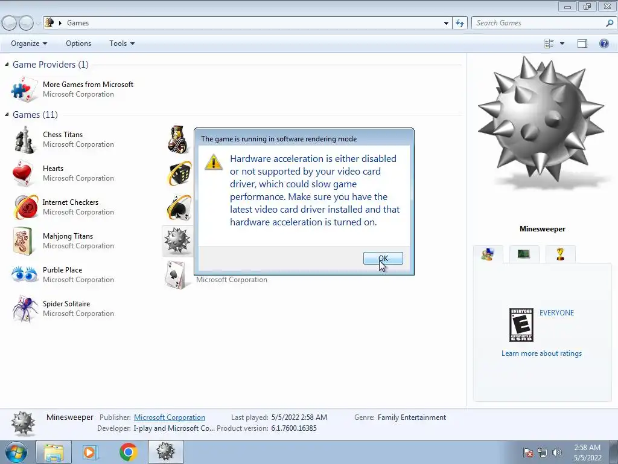The image size is (618, 464).
Task: Select the Spider Solitaire spider icon
Action: point(25,308)
